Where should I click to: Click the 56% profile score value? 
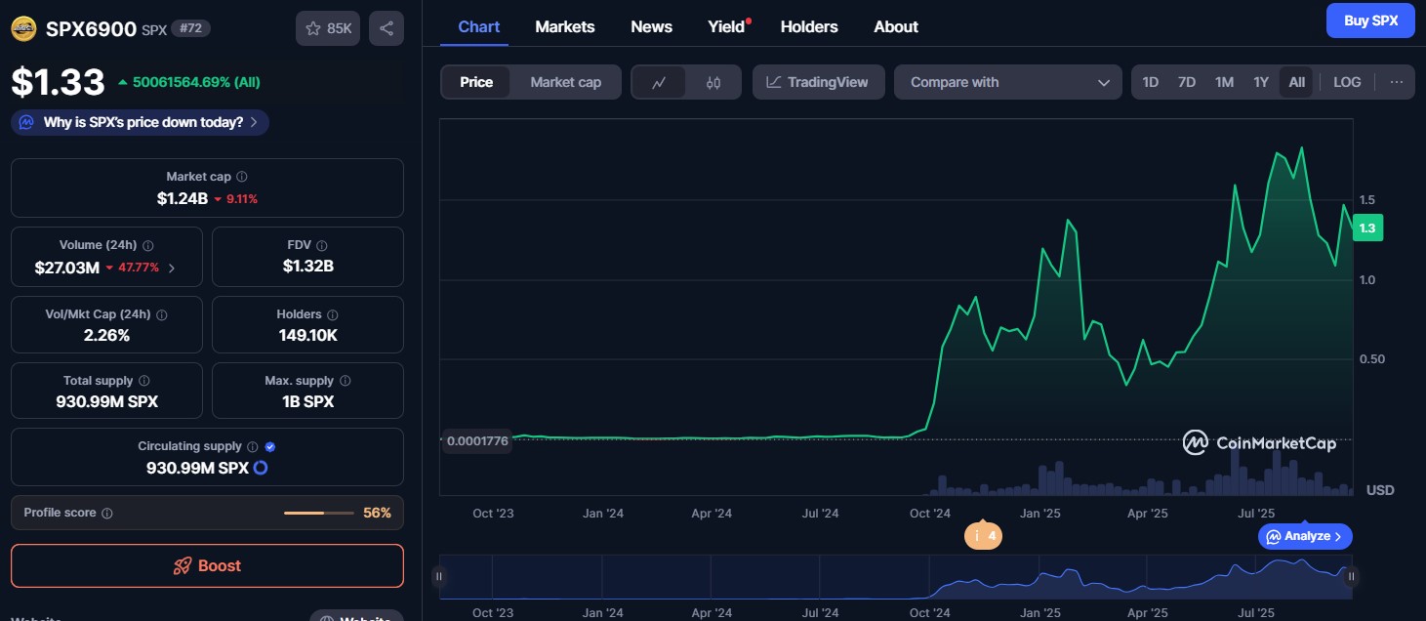pos(377,513)
